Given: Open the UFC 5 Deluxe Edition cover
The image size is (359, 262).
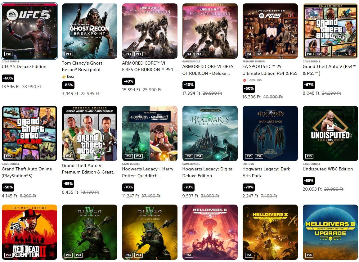Looking at the screenshot, I should pos(29,31).
